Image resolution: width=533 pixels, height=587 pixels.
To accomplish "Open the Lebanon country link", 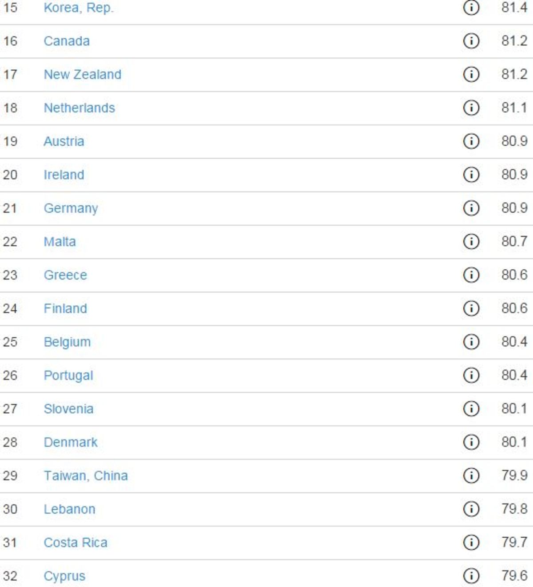I will (x=69, y=509).
